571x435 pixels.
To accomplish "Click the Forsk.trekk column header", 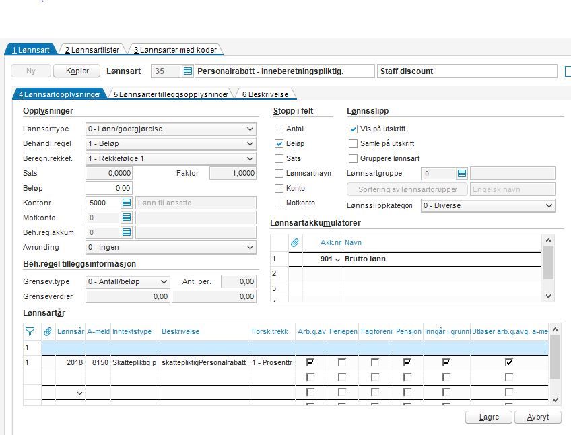I will [270, 331].
